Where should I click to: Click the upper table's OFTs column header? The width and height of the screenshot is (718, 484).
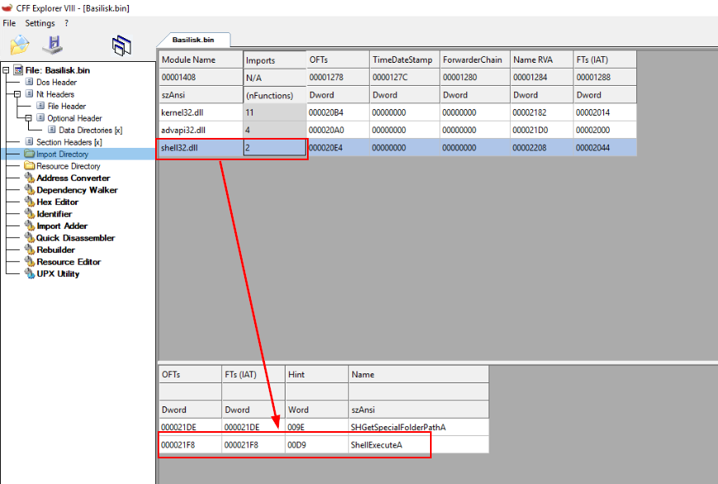pos(338,59)
